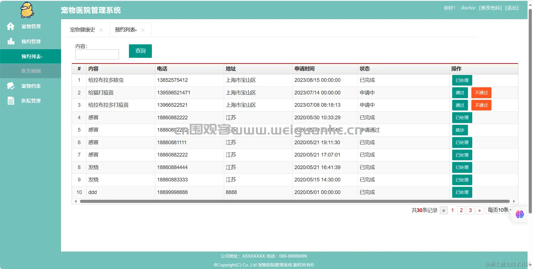Open the 宠物档案 sidebar menu
Image resolution: width=533 pixels, height=269 pixels.
pyautogui.click(x=30, y=86)
